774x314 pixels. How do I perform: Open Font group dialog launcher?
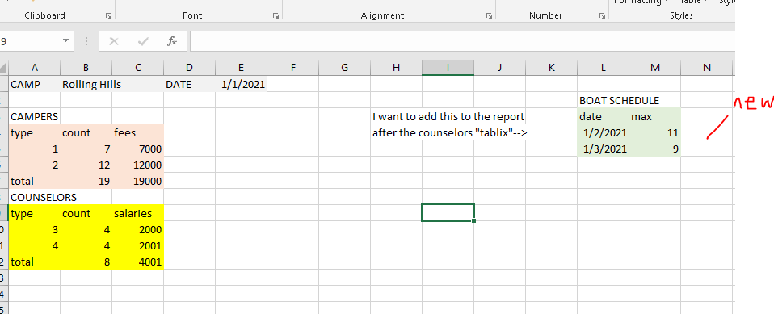[276, 16]
